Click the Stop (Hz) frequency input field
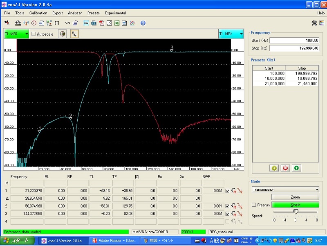Viewport: 327px width, 246px height. pos(294,48)
